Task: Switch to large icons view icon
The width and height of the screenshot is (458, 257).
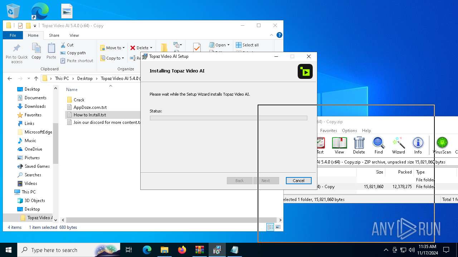Action: [x=278, y=227]
